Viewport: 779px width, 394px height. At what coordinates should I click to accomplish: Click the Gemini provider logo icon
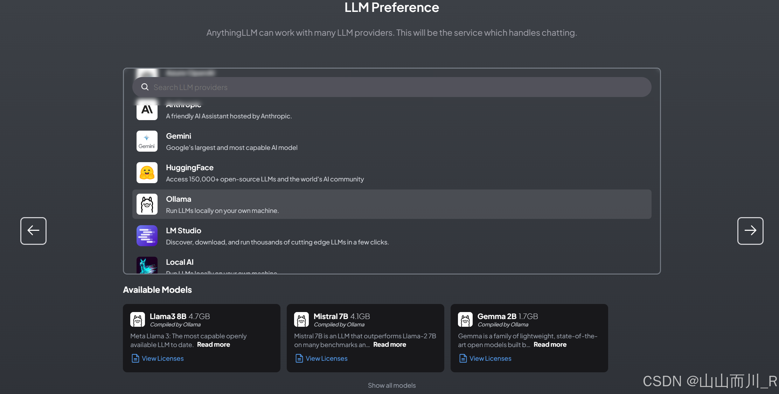coord(147,141)
